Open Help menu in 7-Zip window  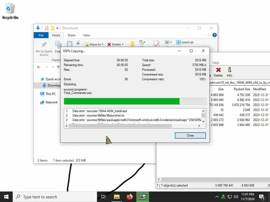tap(216, 63)
